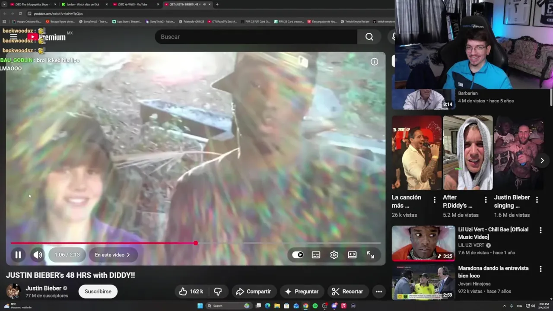Open Discord from the taskbar
The height and width of the screenshot is (311, 553).
point(334,306)
